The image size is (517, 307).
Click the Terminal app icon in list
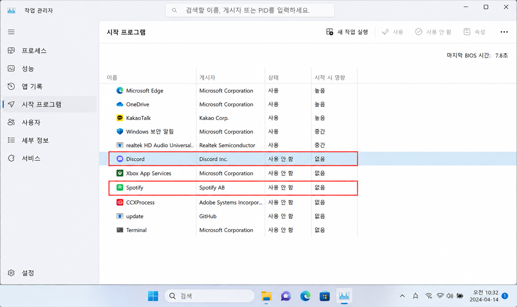click(x=120, y=230)
